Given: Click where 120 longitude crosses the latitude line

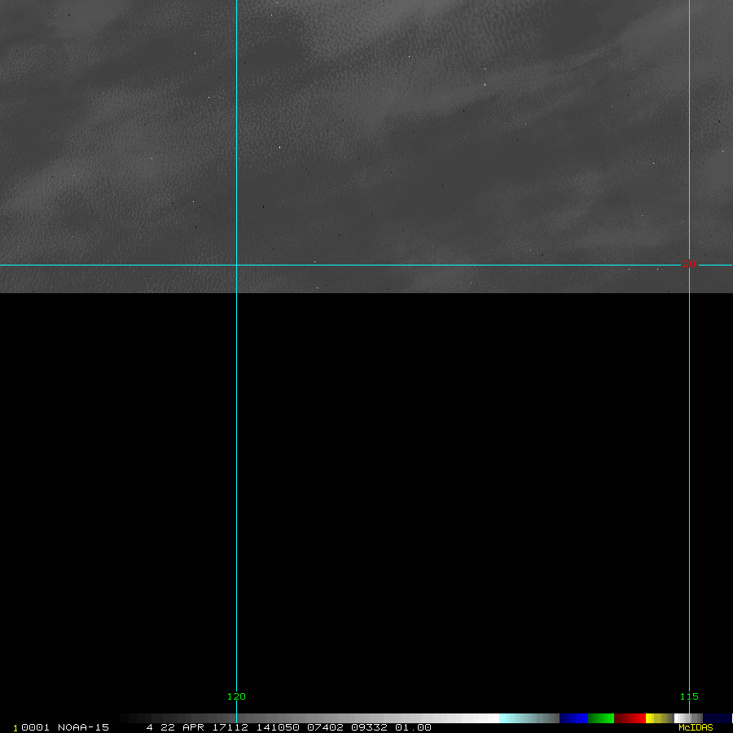Looking at the screenshot, I should [236, 265].
